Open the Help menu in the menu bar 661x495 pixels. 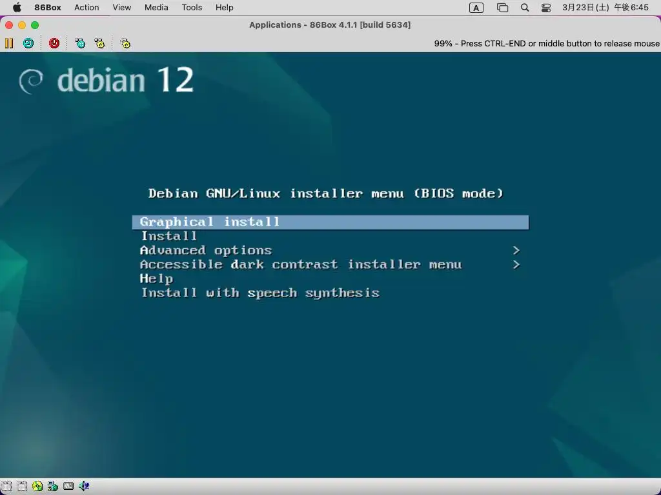click(x=224, y=8)
